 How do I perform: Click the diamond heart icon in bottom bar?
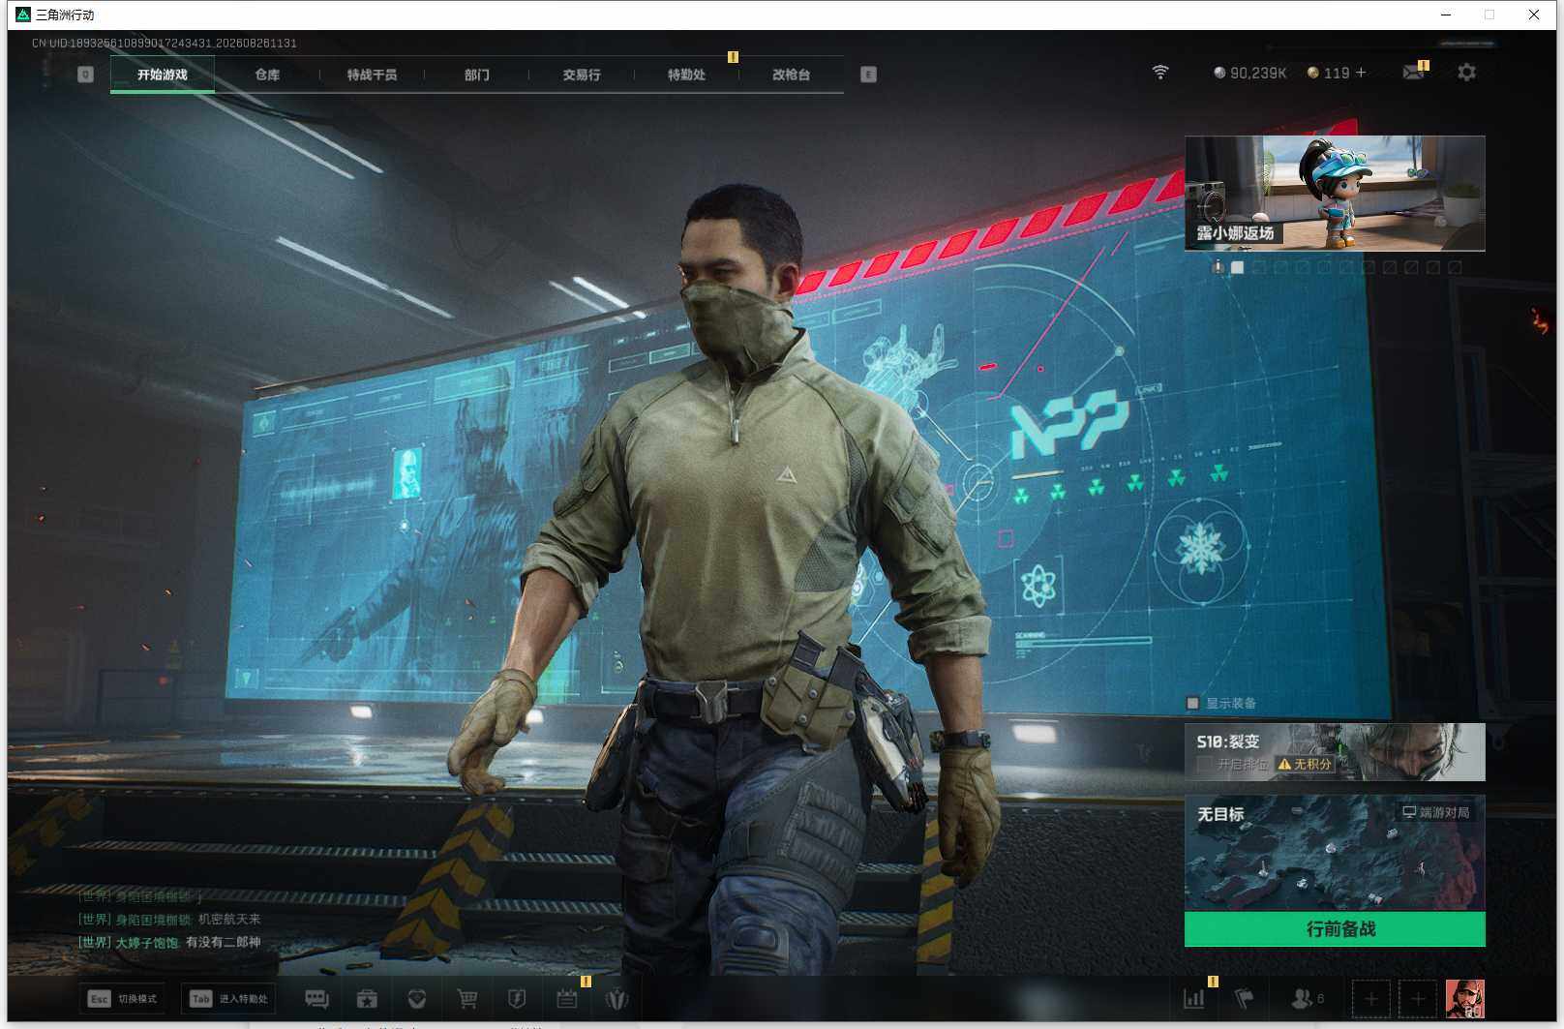point(417,999)
